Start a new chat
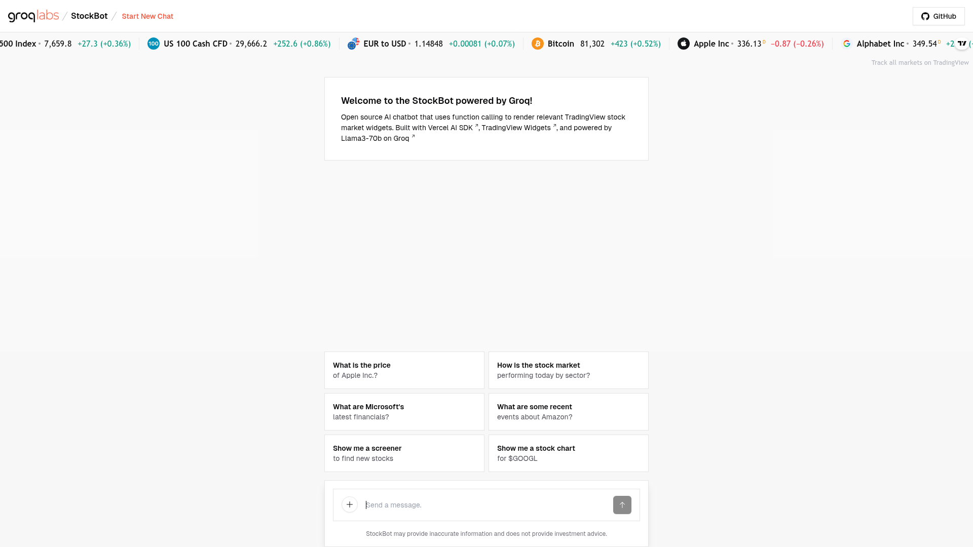This screenshot has width=973, height=547. [147, 16]
